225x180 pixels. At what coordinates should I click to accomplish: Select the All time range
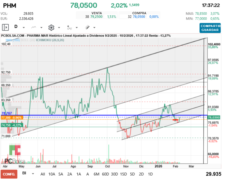(43, 174)
